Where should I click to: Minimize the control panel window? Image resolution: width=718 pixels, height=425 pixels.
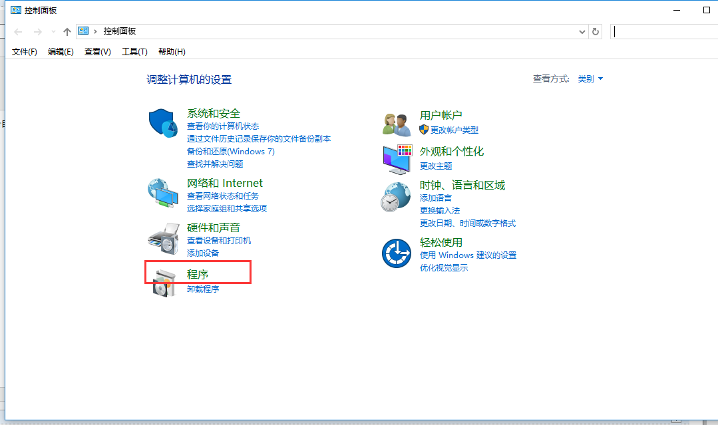tap(676, 10)
